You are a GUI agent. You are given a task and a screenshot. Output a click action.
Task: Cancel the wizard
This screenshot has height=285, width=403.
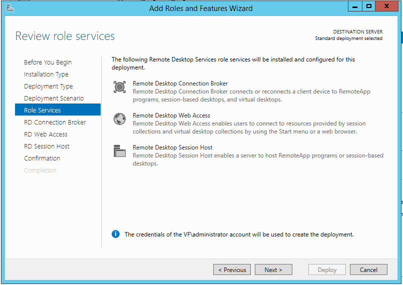368,269
